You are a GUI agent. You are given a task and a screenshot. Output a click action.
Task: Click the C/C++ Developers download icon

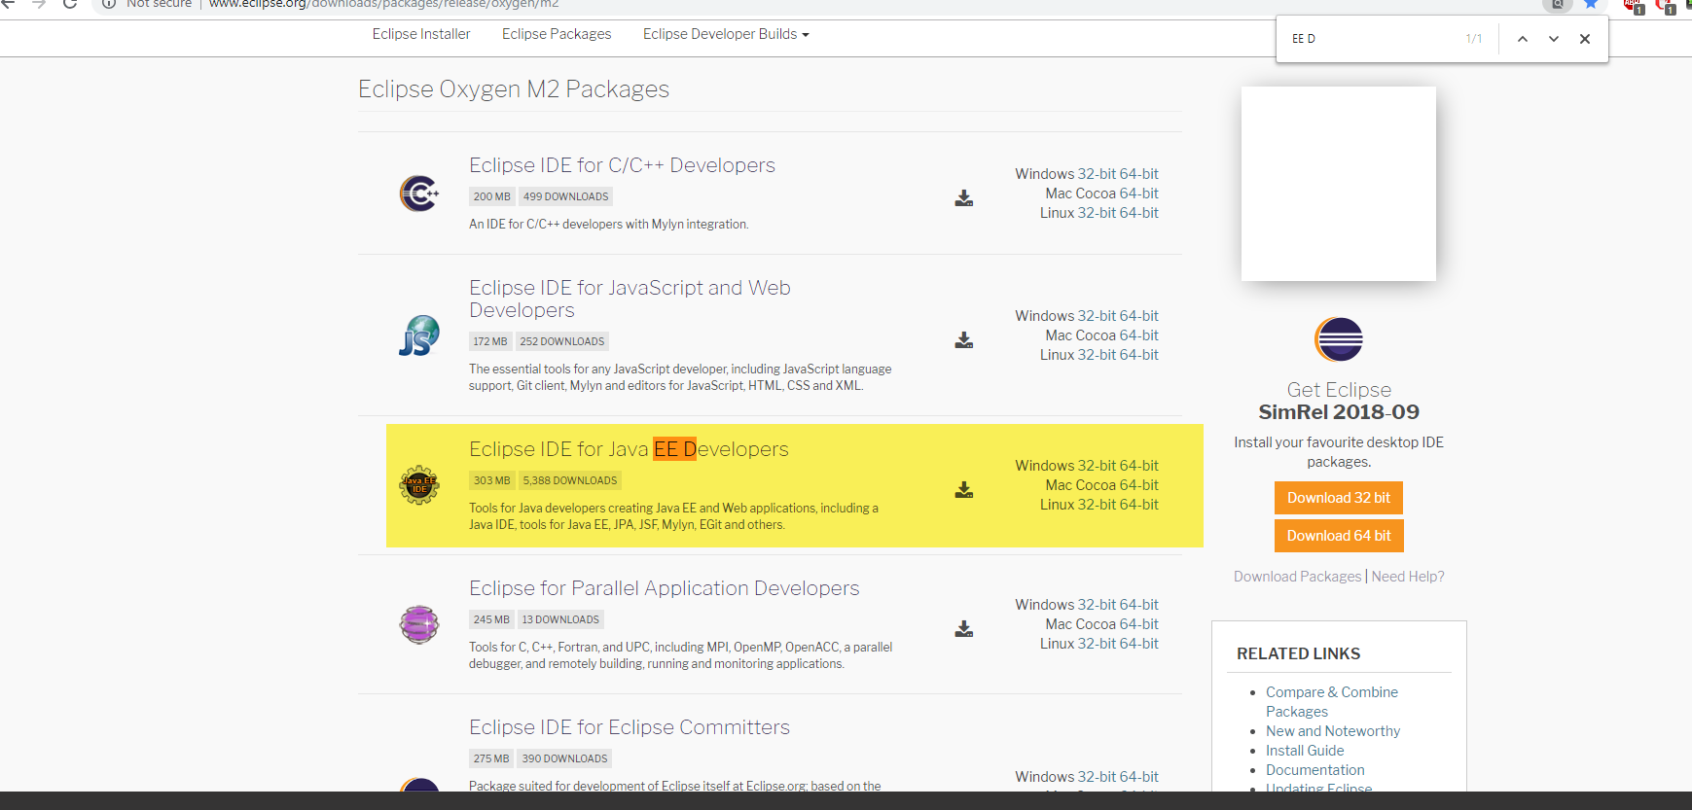[964, 198]
